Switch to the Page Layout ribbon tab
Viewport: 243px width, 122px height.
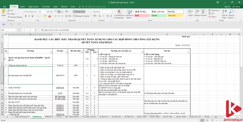pyautogui.click(x=33, y=6)
